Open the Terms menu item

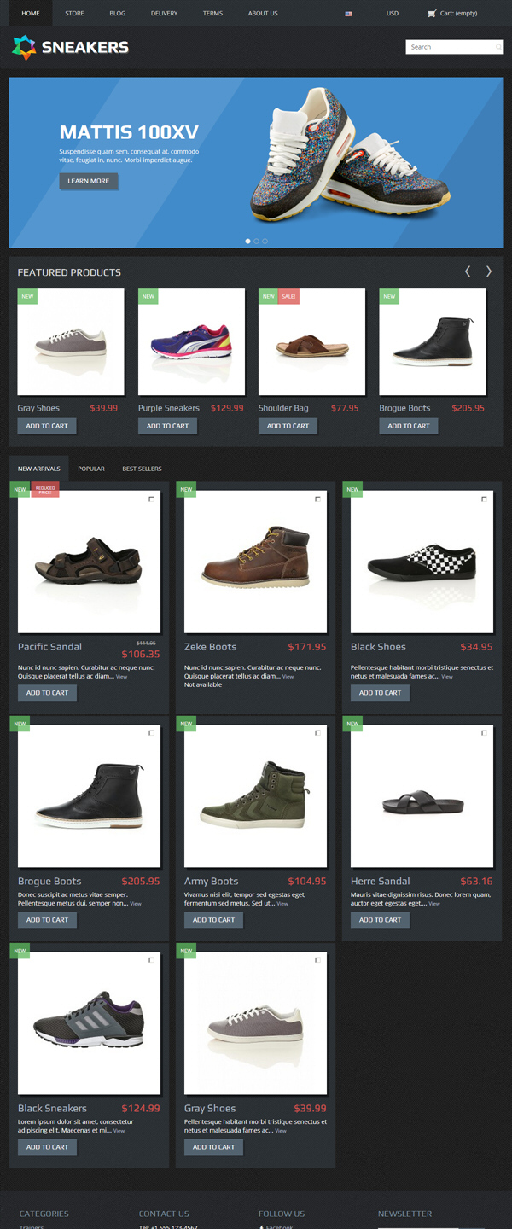[212, 14]
